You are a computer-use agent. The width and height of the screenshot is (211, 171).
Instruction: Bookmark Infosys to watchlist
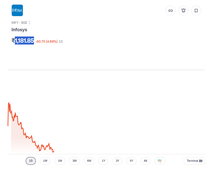click(x=196, y=11)
